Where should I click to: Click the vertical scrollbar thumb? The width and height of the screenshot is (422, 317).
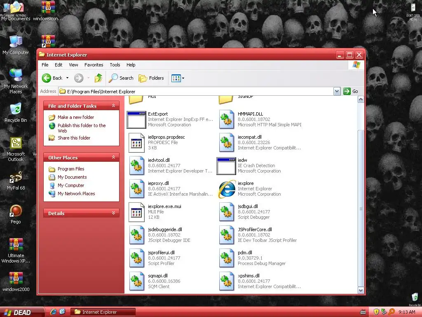pos(361,208)
